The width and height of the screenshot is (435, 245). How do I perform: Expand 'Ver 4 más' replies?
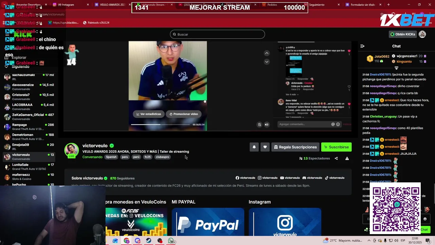tap(292, 94)
